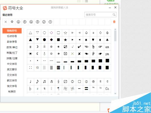Click the symbol list scrollbar thumb
This screenshot has height=113, width=151.
click(115, 36)
